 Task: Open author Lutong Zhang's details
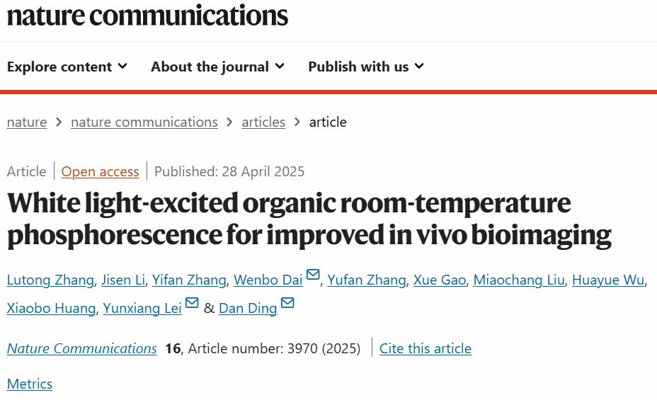pos(50,280)
